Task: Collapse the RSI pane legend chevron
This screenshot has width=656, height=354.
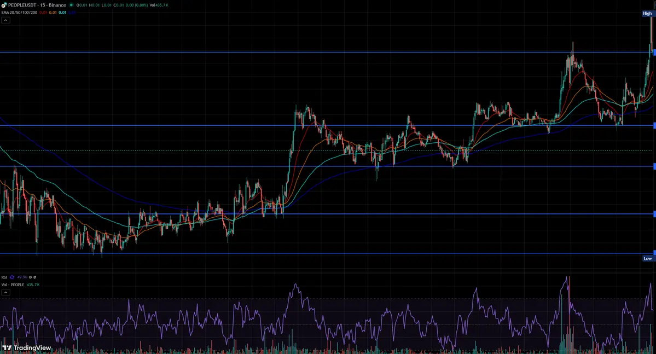Action: 5,292
